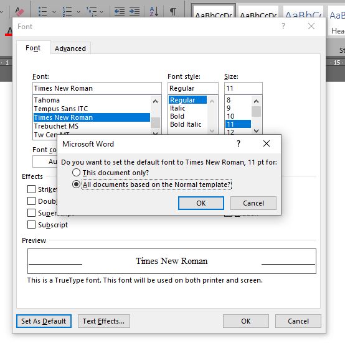Switch to the Advanced tab
The width and height of the screenshot is (345, 359).
point(70,48)
